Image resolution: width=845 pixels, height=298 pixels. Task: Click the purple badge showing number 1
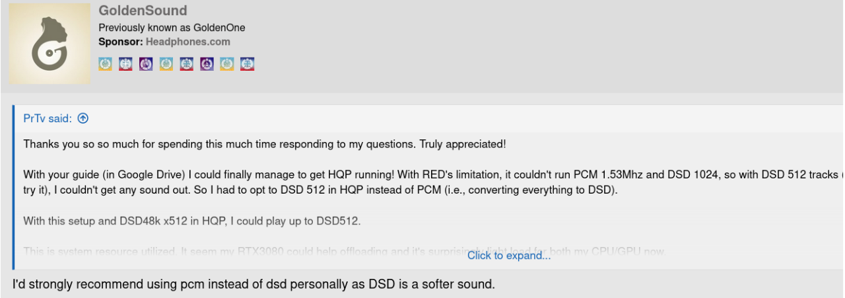(207, 64)
